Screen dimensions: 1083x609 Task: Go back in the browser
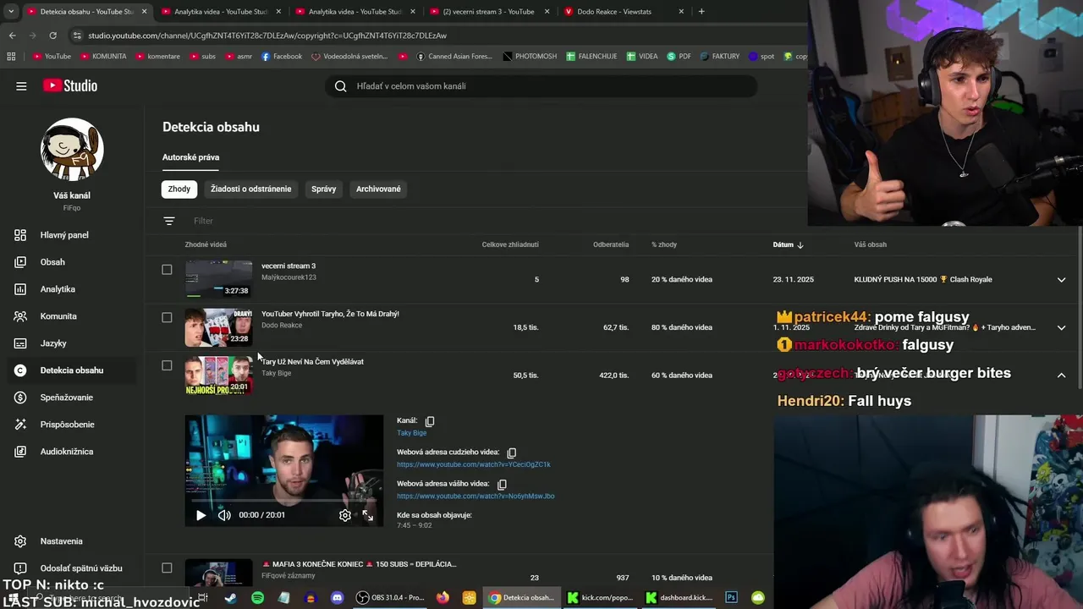12,36
